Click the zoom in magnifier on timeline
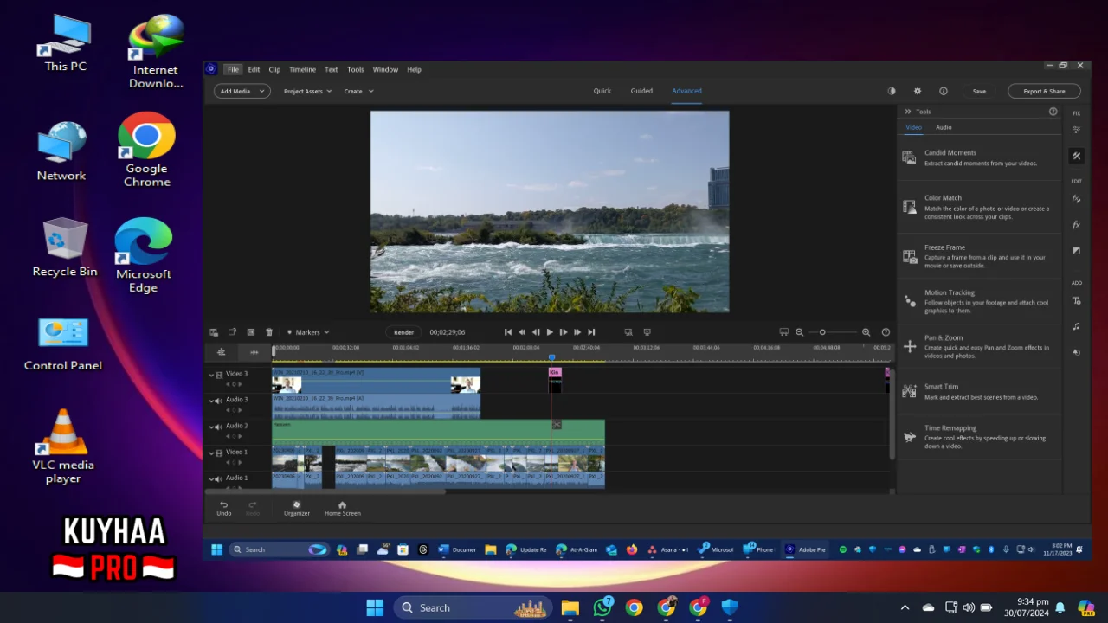1108x623 pixels. pos(866,332)
